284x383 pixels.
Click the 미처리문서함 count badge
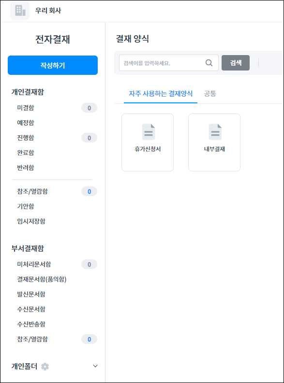(x=90, y=264)
